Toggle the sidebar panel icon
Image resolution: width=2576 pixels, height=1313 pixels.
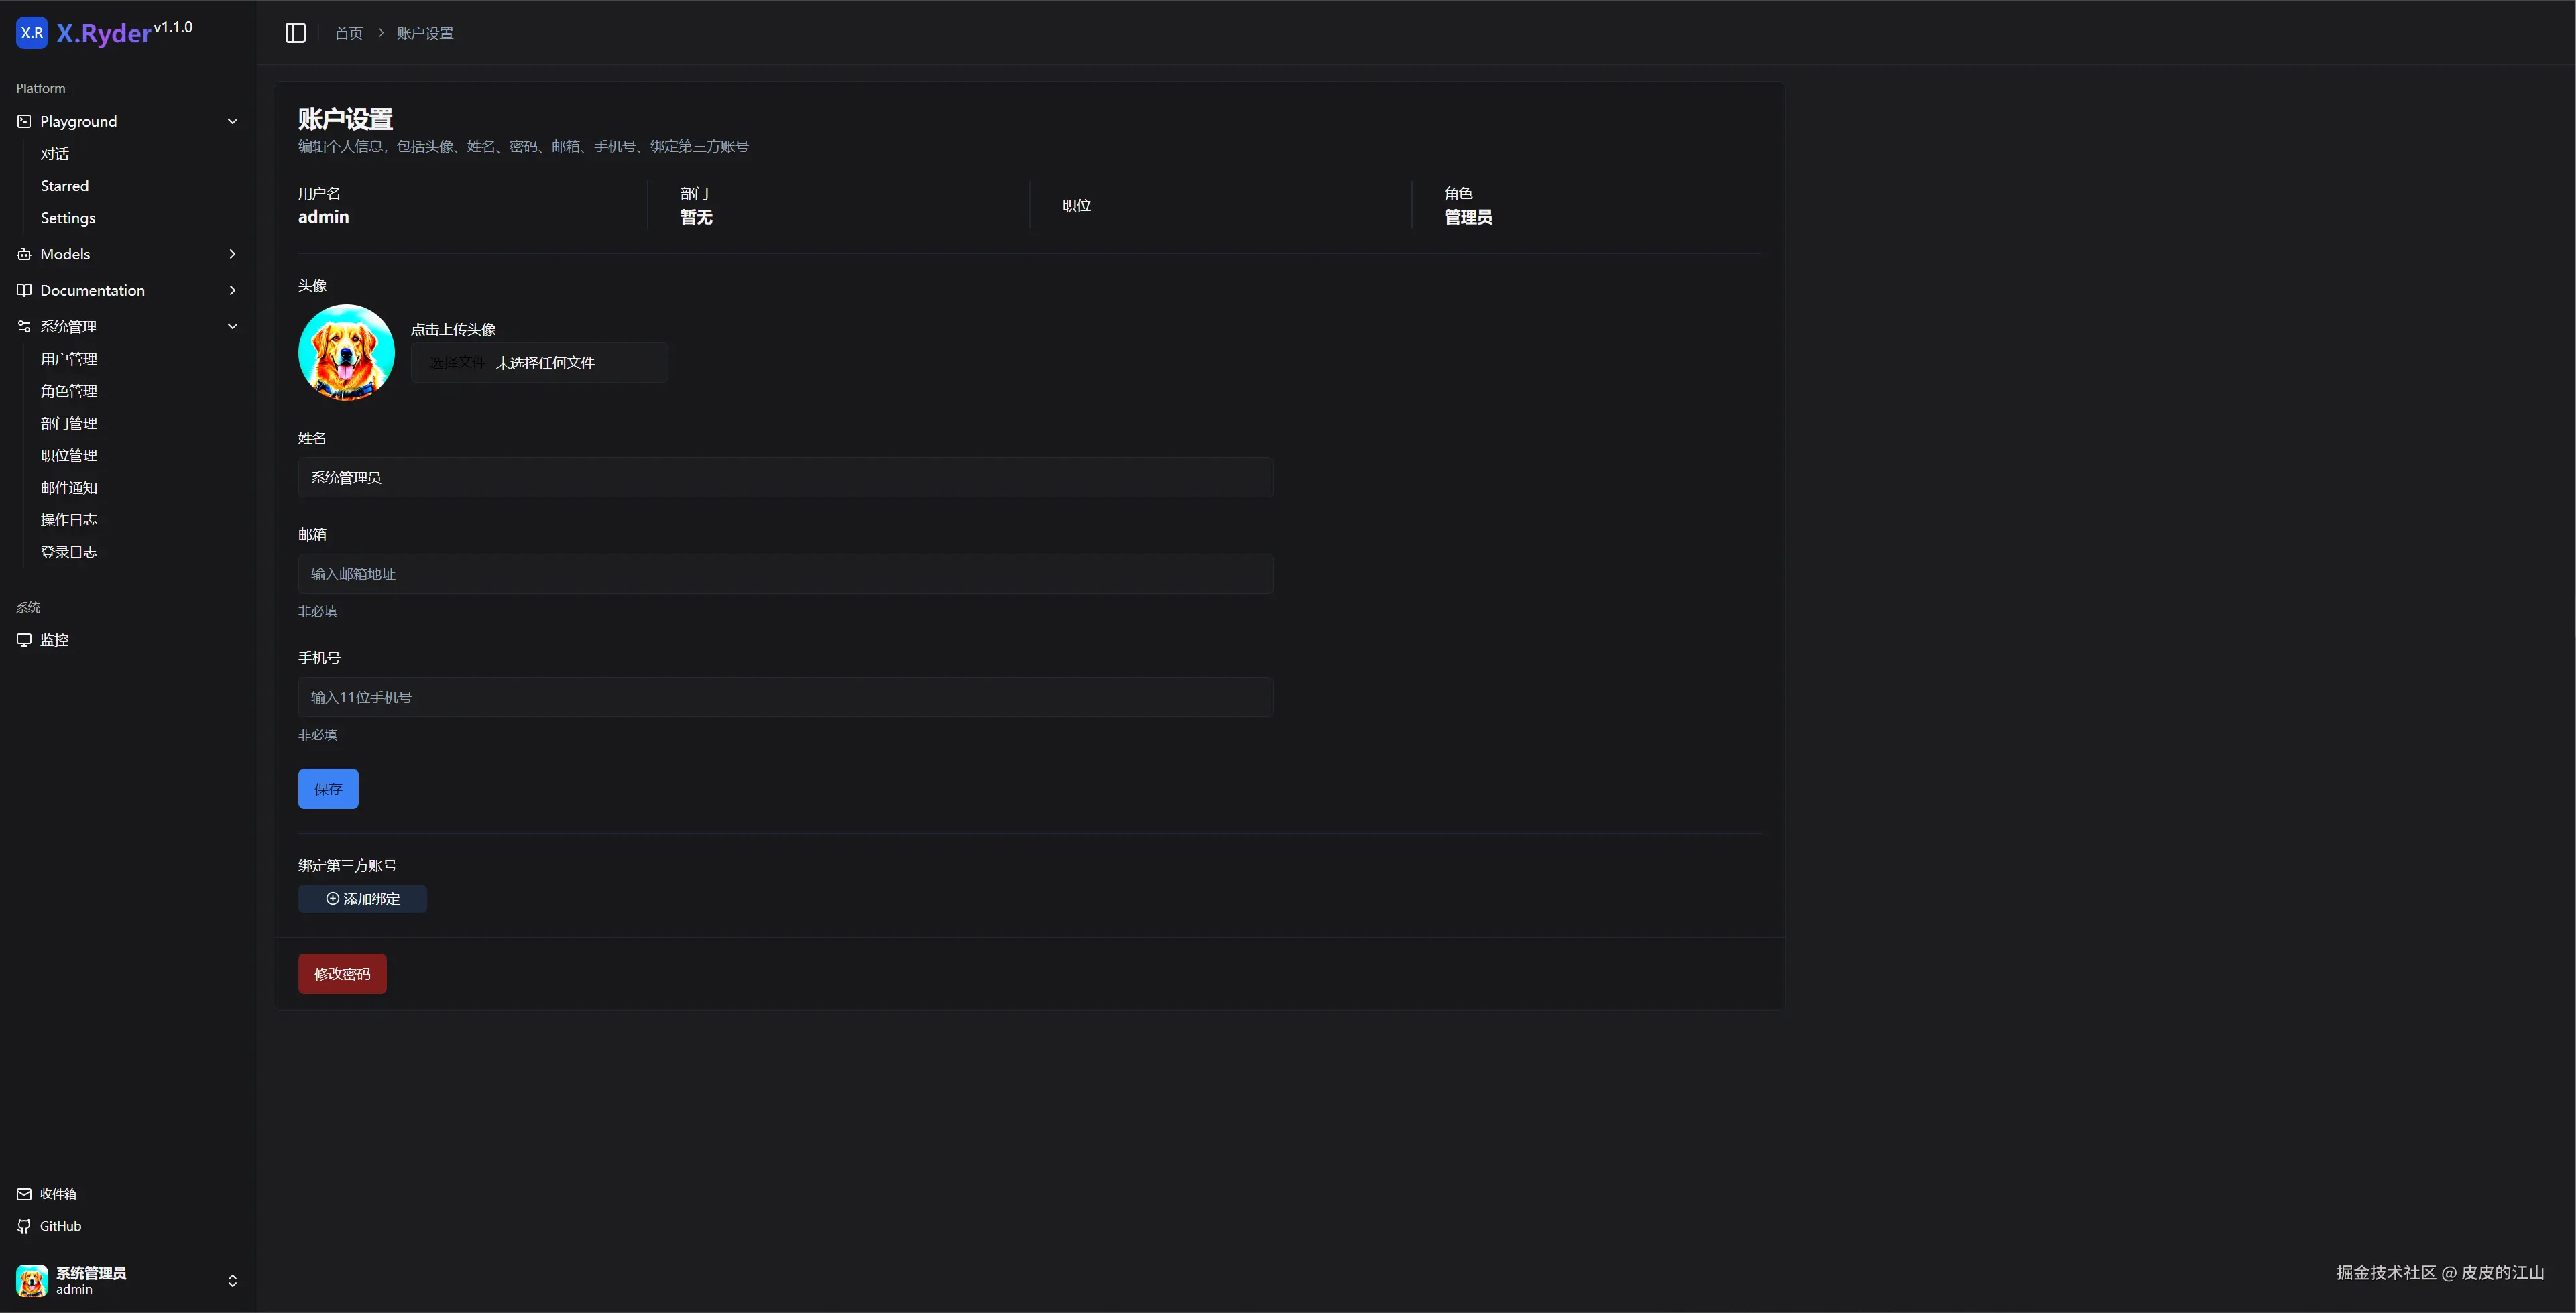click(x=295, y=33)
